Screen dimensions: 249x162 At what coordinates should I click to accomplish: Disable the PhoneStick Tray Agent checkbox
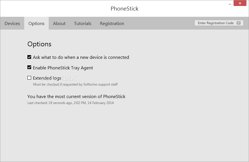click(29, 67)
